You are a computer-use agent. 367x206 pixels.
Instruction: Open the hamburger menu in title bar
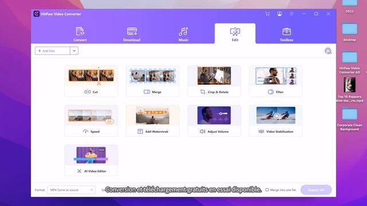(292, 14)
